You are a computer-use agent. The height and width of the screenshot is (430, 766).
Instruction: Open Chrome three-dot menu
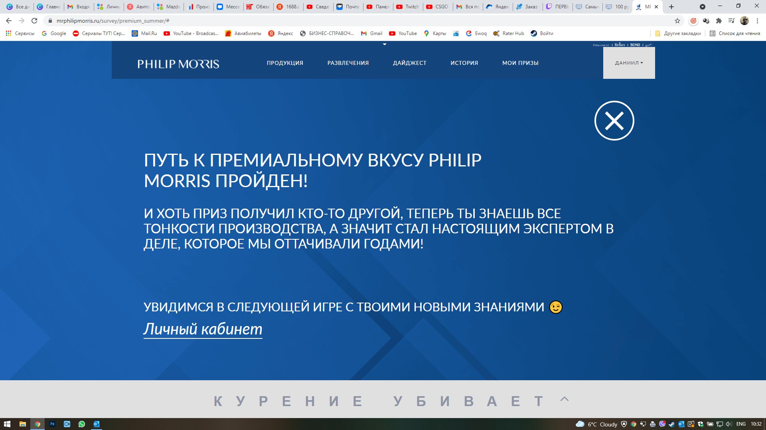pos(757,21)
